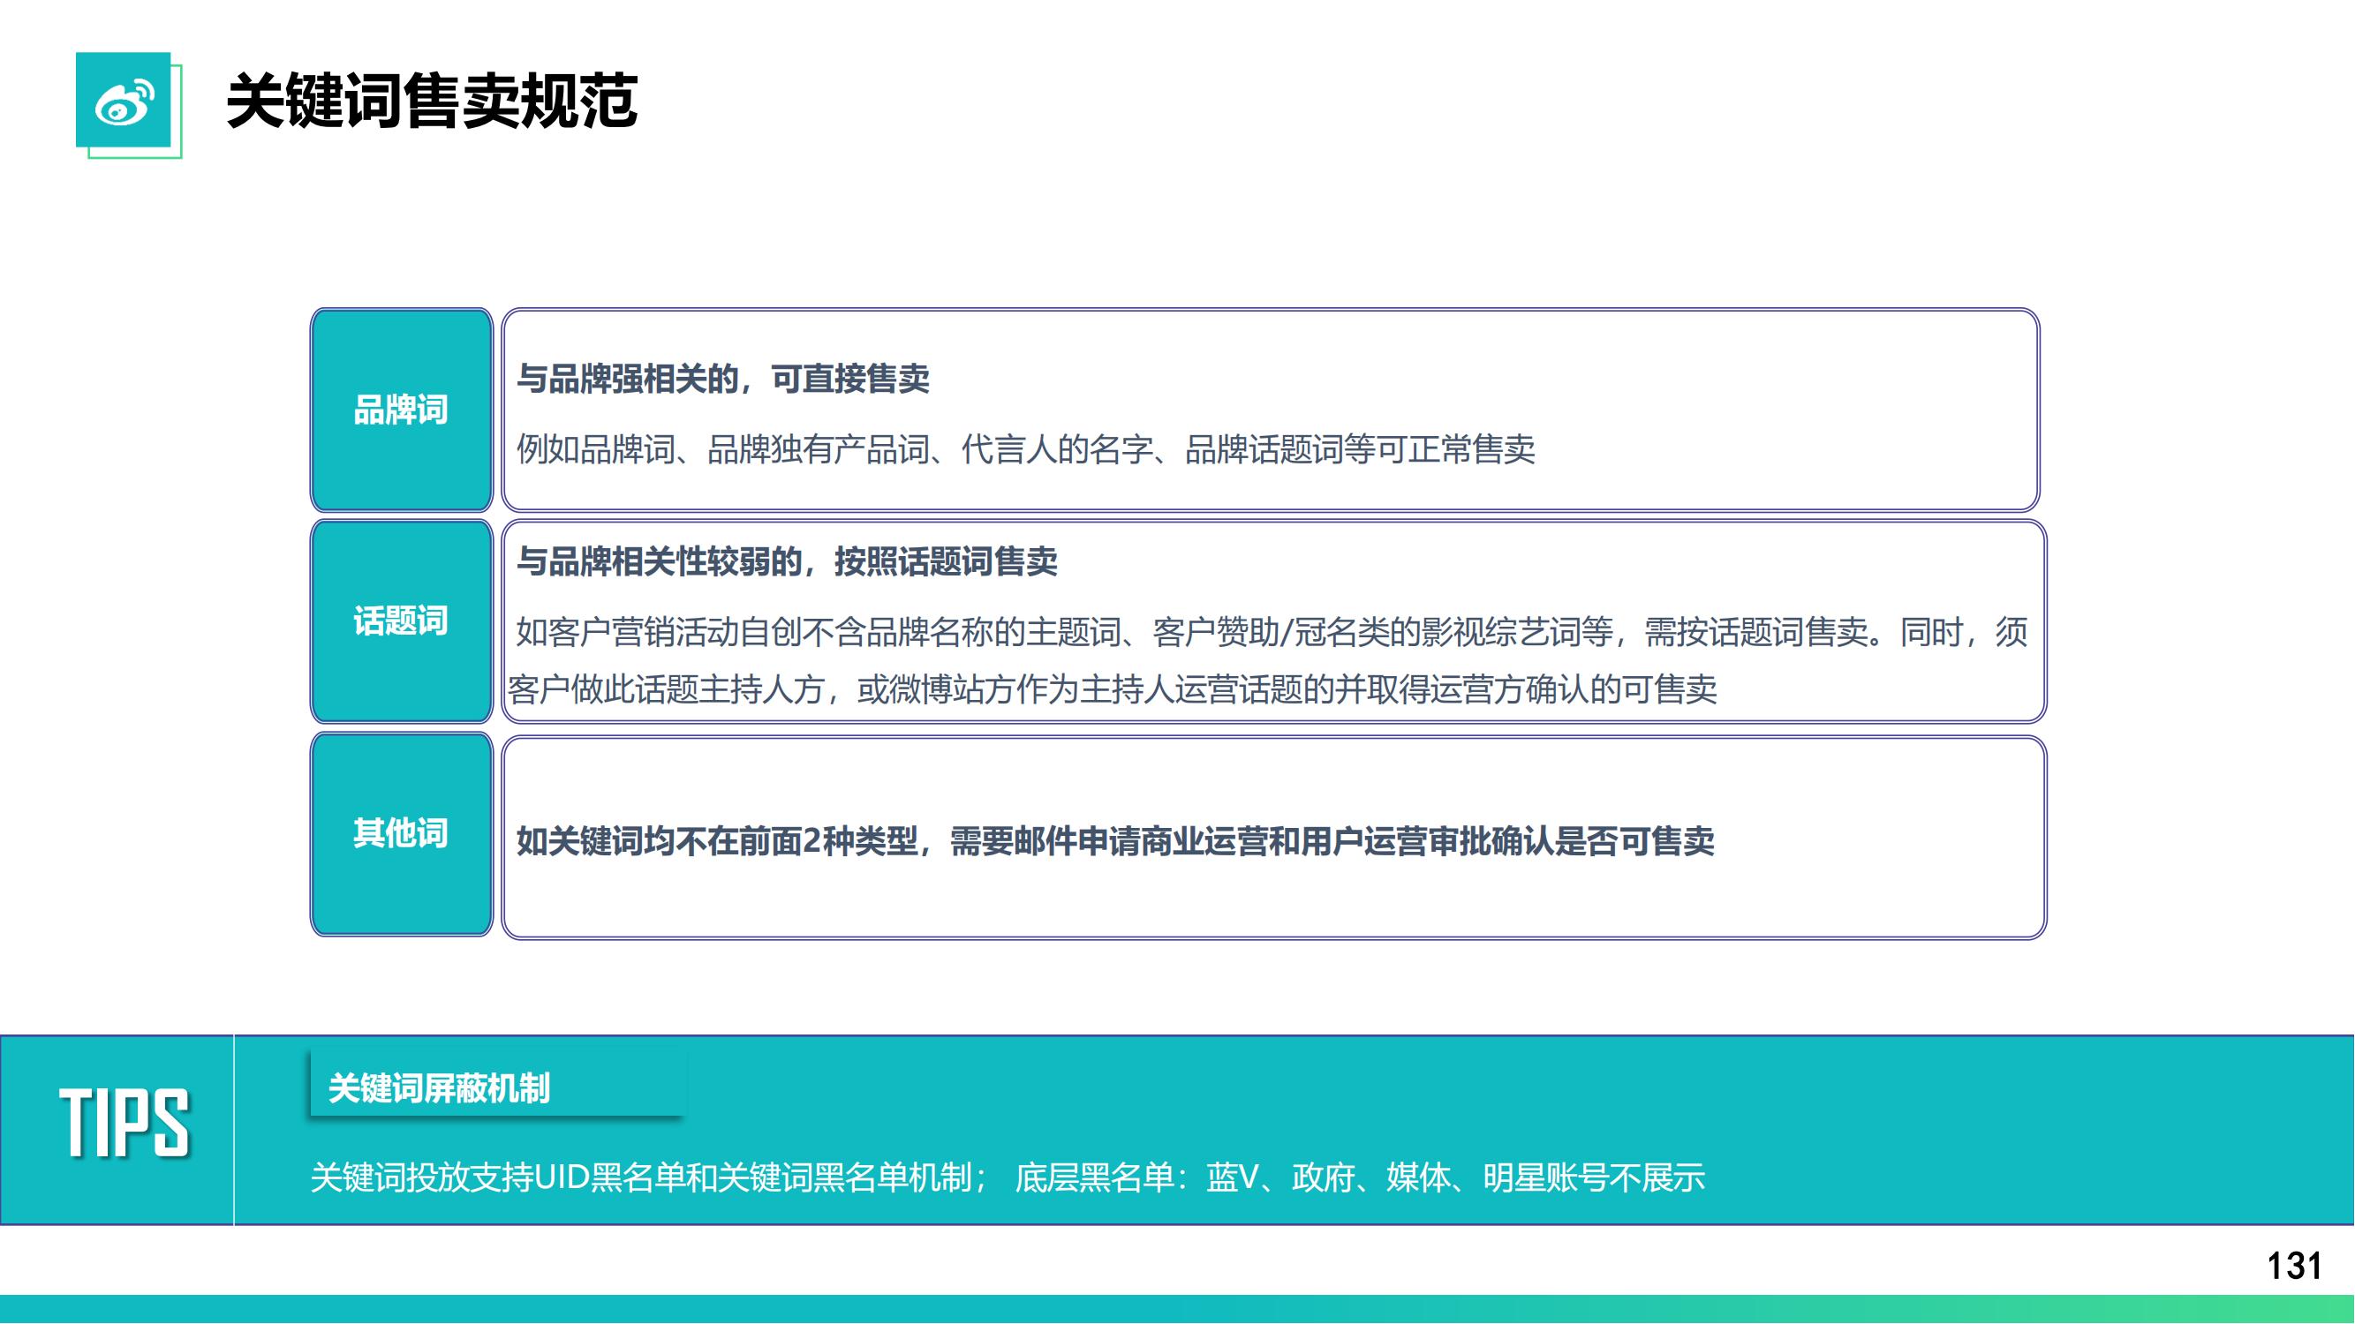Select the line starting 如客户营销活动自创
Screen dimensions: 2355x1324
[1272, 632]
